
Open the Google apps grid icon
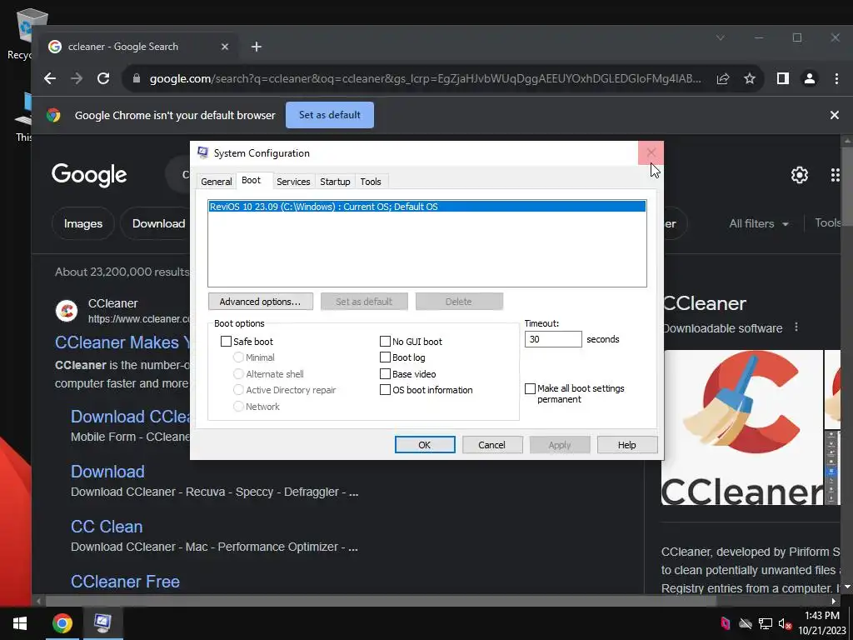tap(835, 175)
